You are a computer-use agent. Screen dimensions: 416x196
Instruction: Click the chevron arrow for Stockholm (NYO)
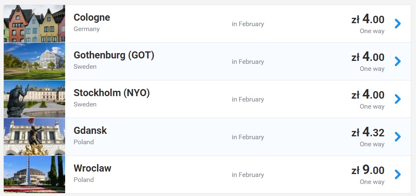click(397, 99)
